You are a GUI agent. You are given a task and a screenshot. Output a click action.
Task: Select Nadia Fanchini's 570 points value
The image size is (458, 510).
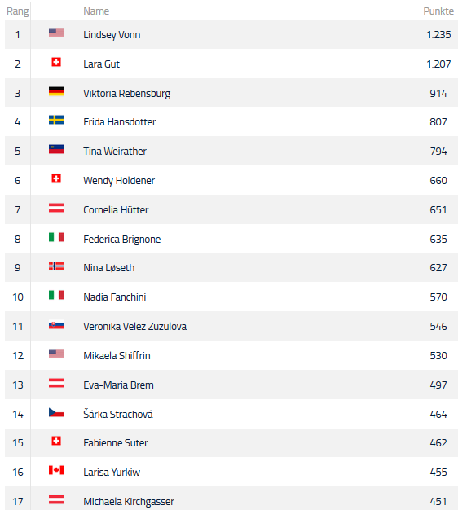click(438, 297)
